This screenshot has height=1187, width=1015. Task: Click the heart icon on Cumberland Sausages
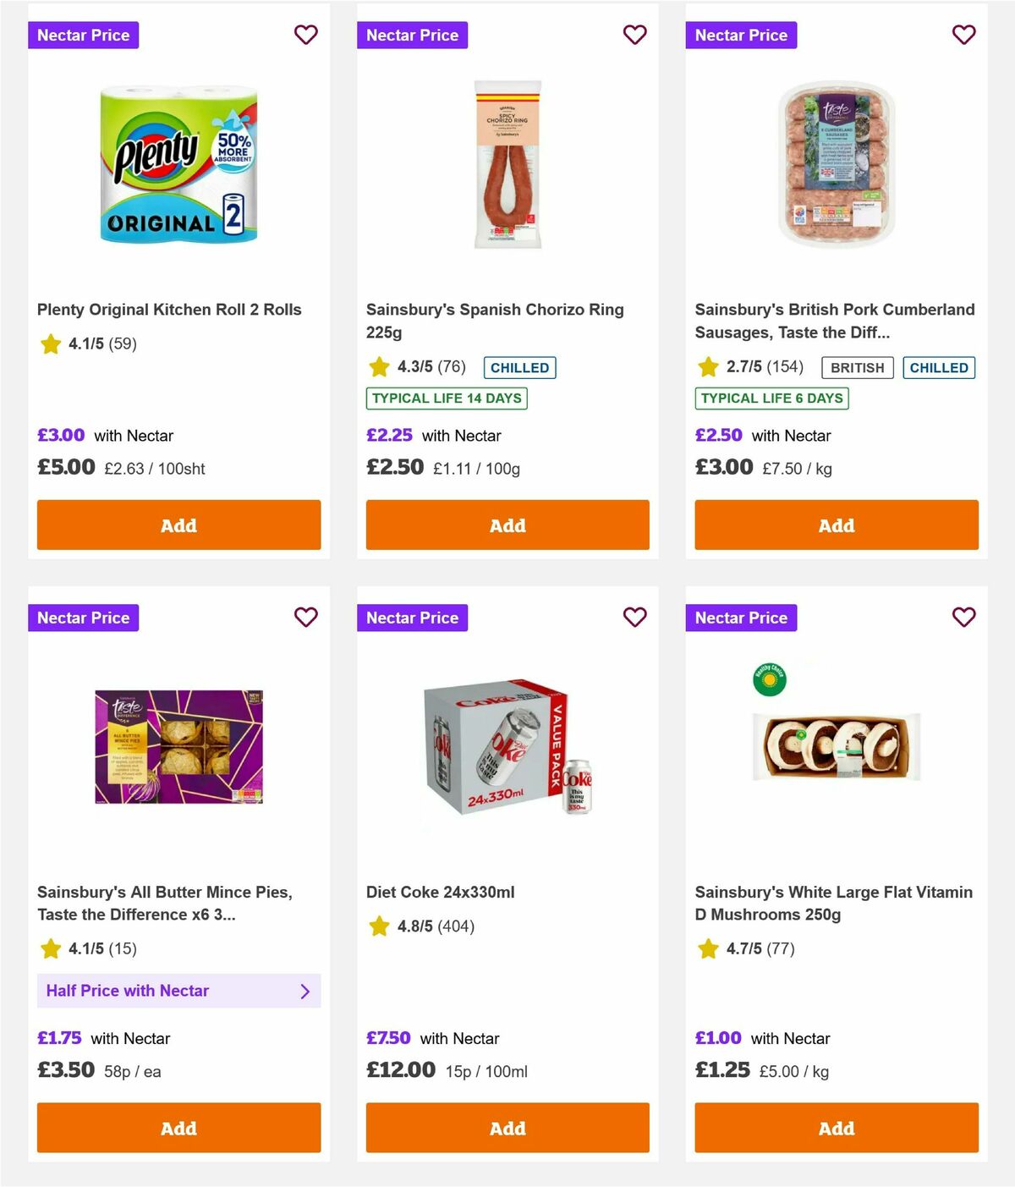point(963,35)
